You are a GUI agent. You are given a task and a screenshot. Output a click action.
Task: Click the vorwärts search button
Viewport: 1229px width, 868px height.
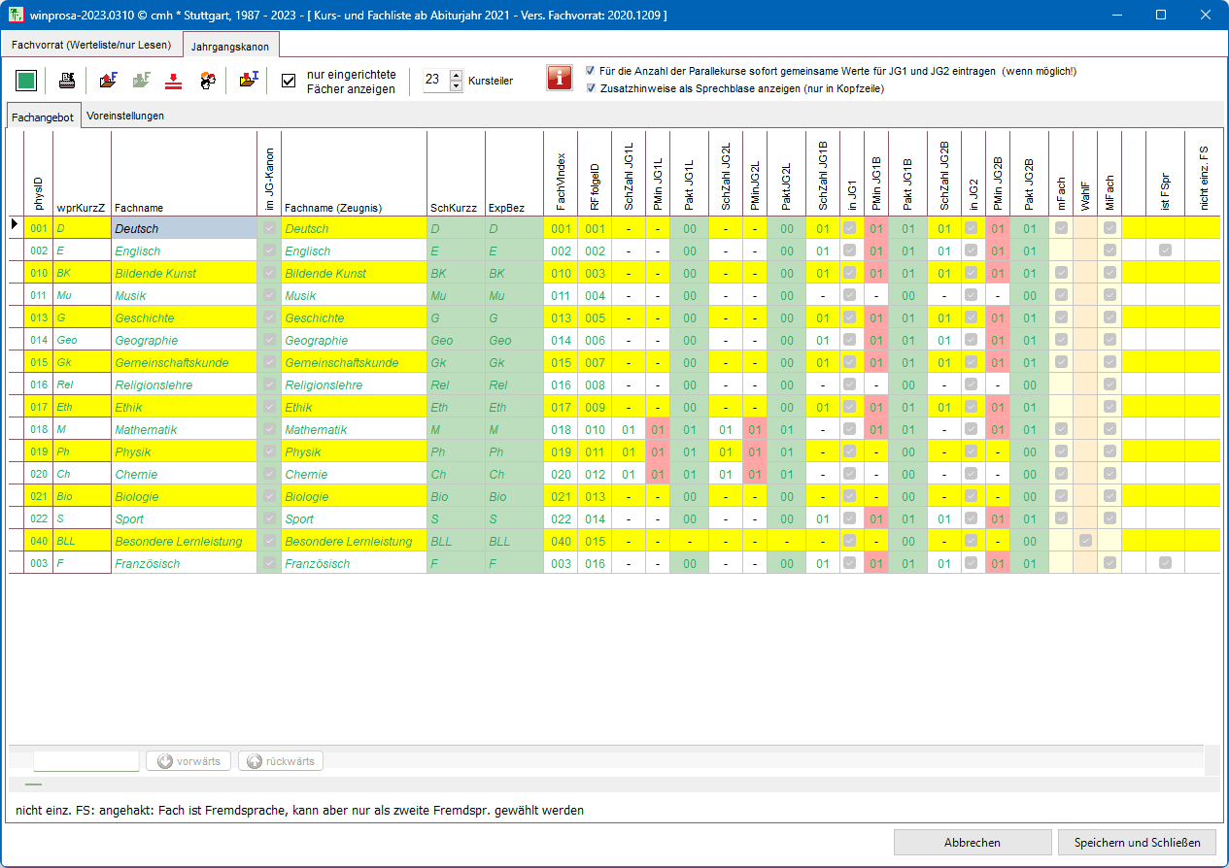(188, 761)
